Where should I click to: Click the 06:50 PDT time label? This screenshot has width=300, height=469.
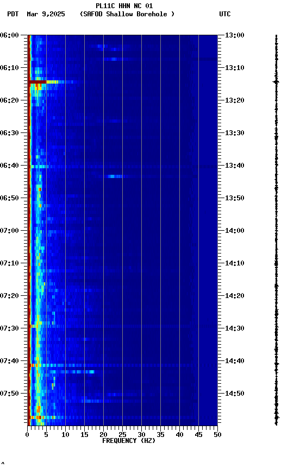coord(9,198)
